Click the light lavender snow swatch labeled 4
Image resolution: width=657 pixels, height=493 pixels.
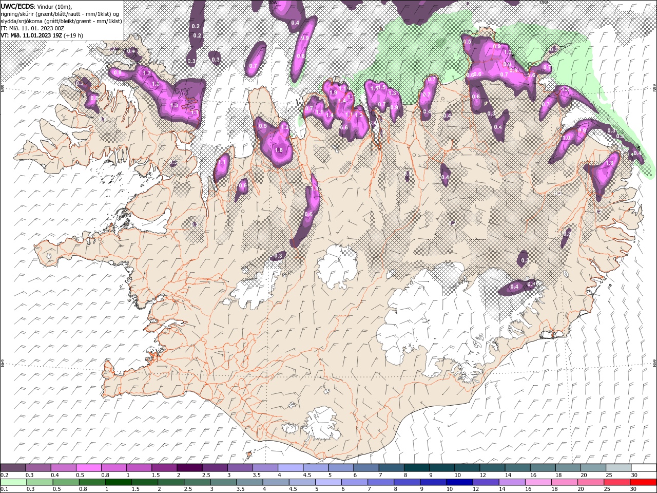point(289,467)
